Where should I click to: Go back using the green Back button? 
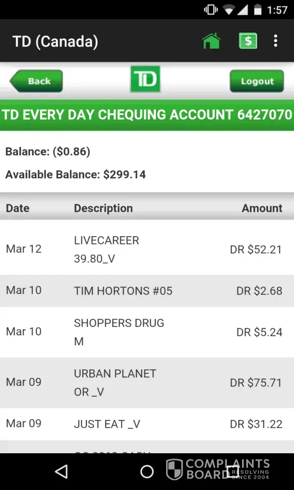coord(37,81)
